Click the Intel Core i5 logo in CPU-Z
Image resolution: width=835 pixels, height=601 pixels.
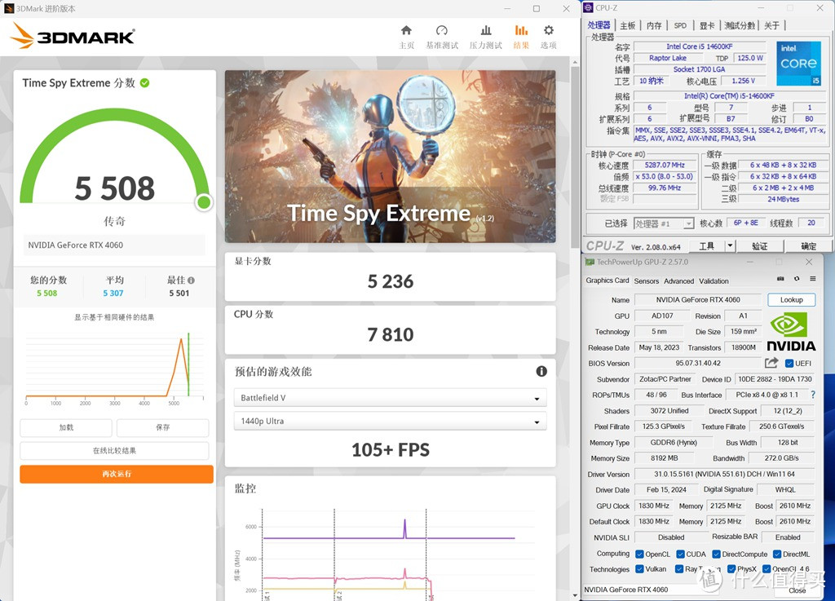[798, 64]
